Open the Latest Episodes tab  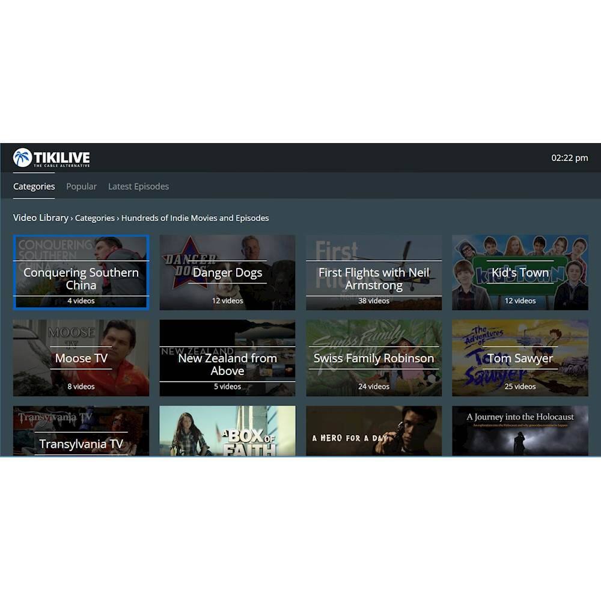click(138, 186)
